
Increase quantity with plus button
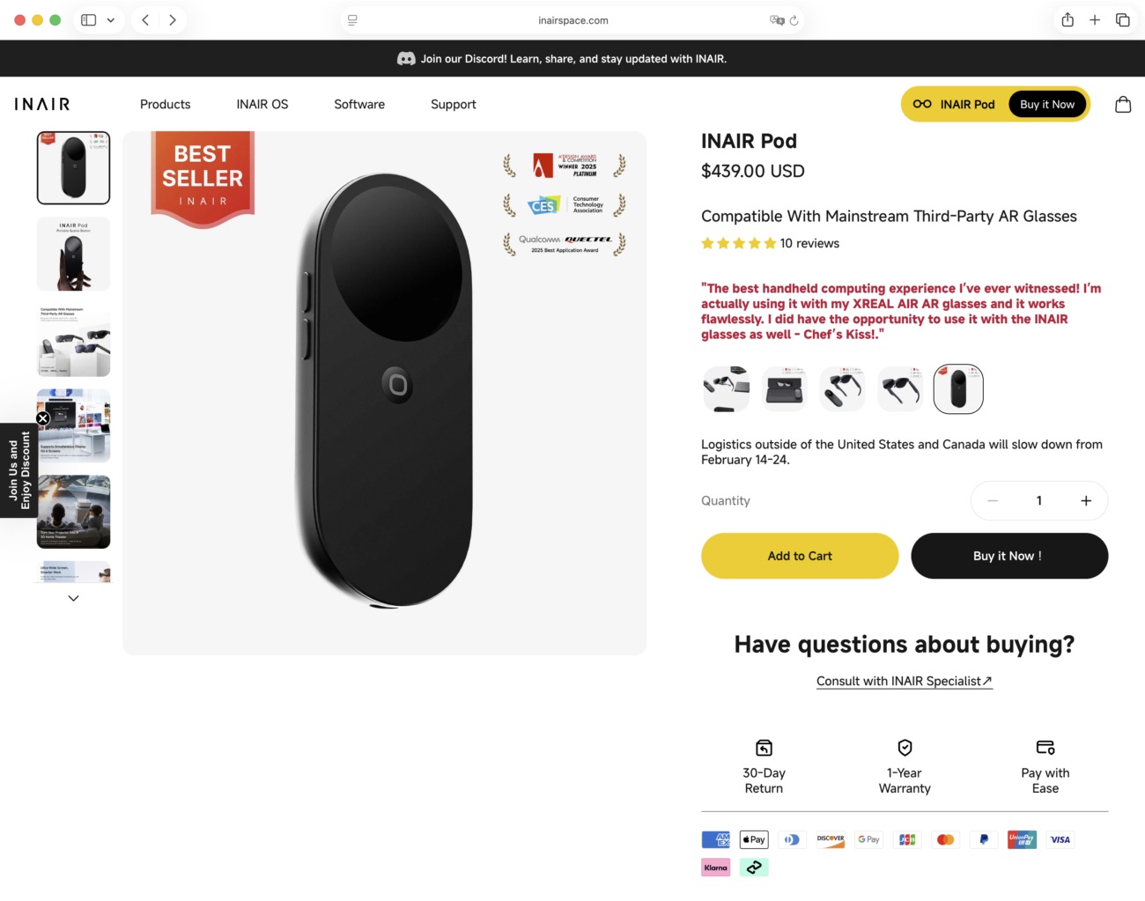tap(1086, 501)
